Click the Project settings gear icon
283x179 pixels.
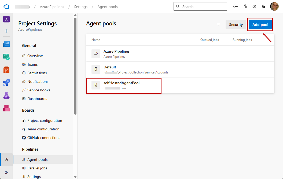click(6, 160)
